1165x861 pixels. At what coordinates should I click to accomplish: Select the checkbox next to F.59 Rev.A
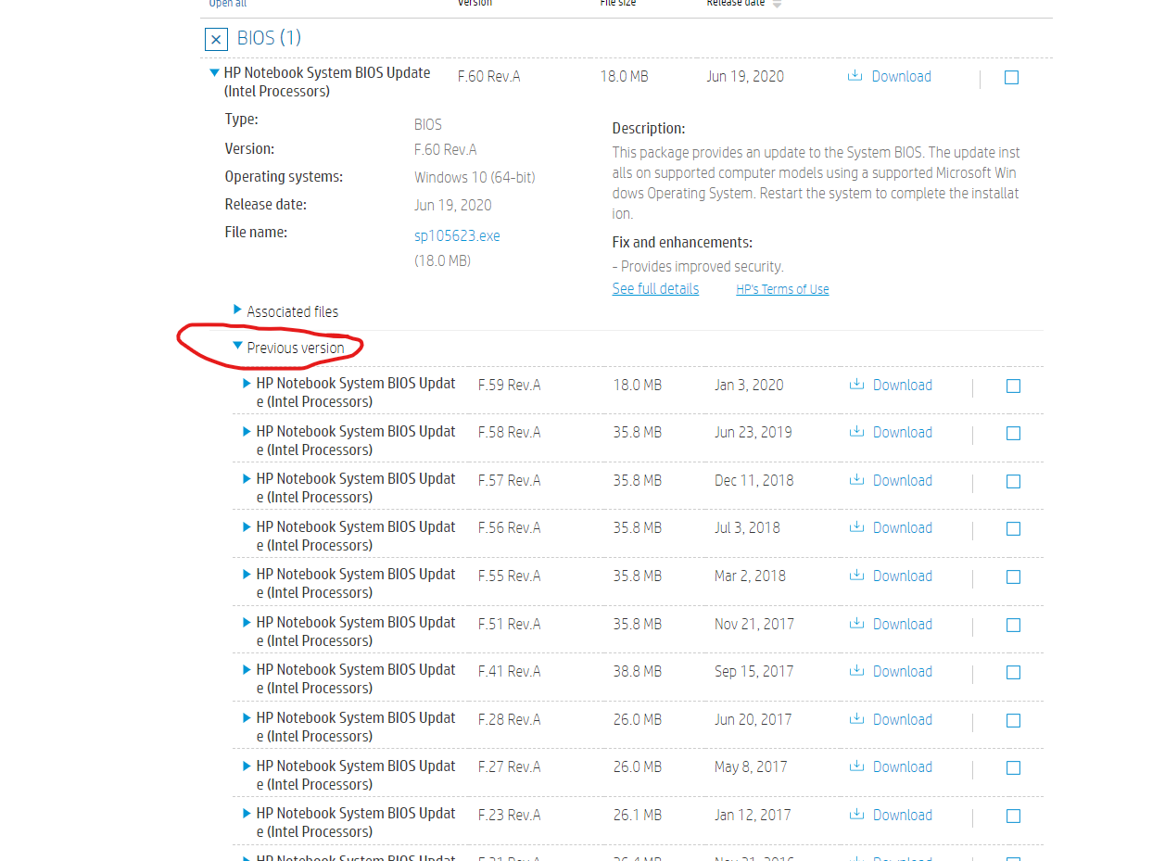(x=1013, y=386)
